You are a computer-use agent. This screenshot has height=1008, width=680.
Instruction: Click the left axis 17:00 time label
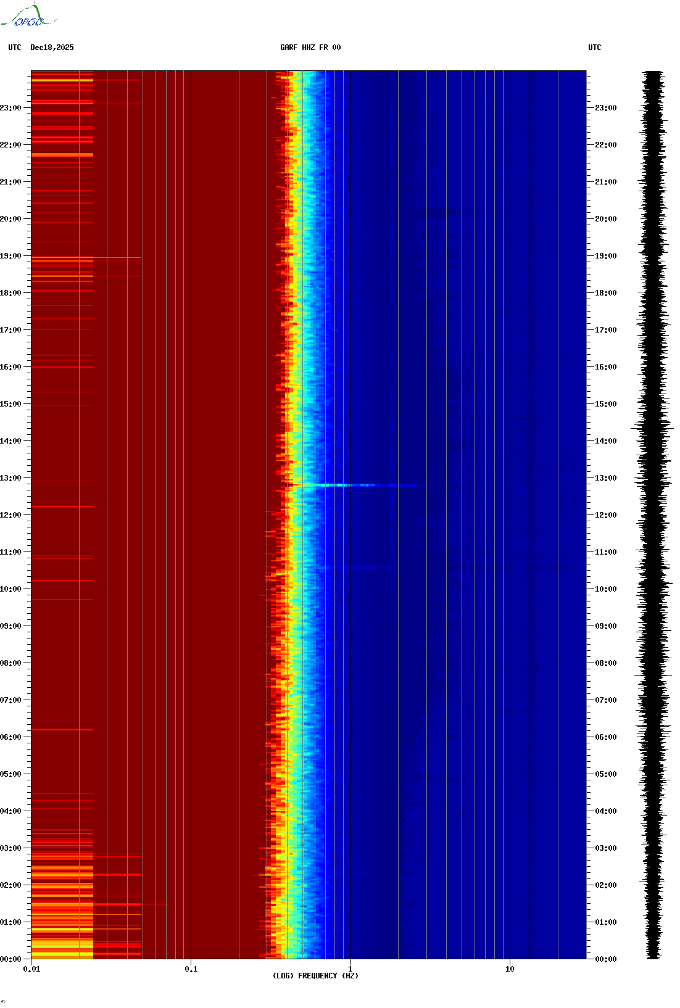(x=10, y=330)
